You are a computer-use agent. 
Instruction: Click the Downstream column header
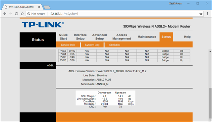coord(105,92)
